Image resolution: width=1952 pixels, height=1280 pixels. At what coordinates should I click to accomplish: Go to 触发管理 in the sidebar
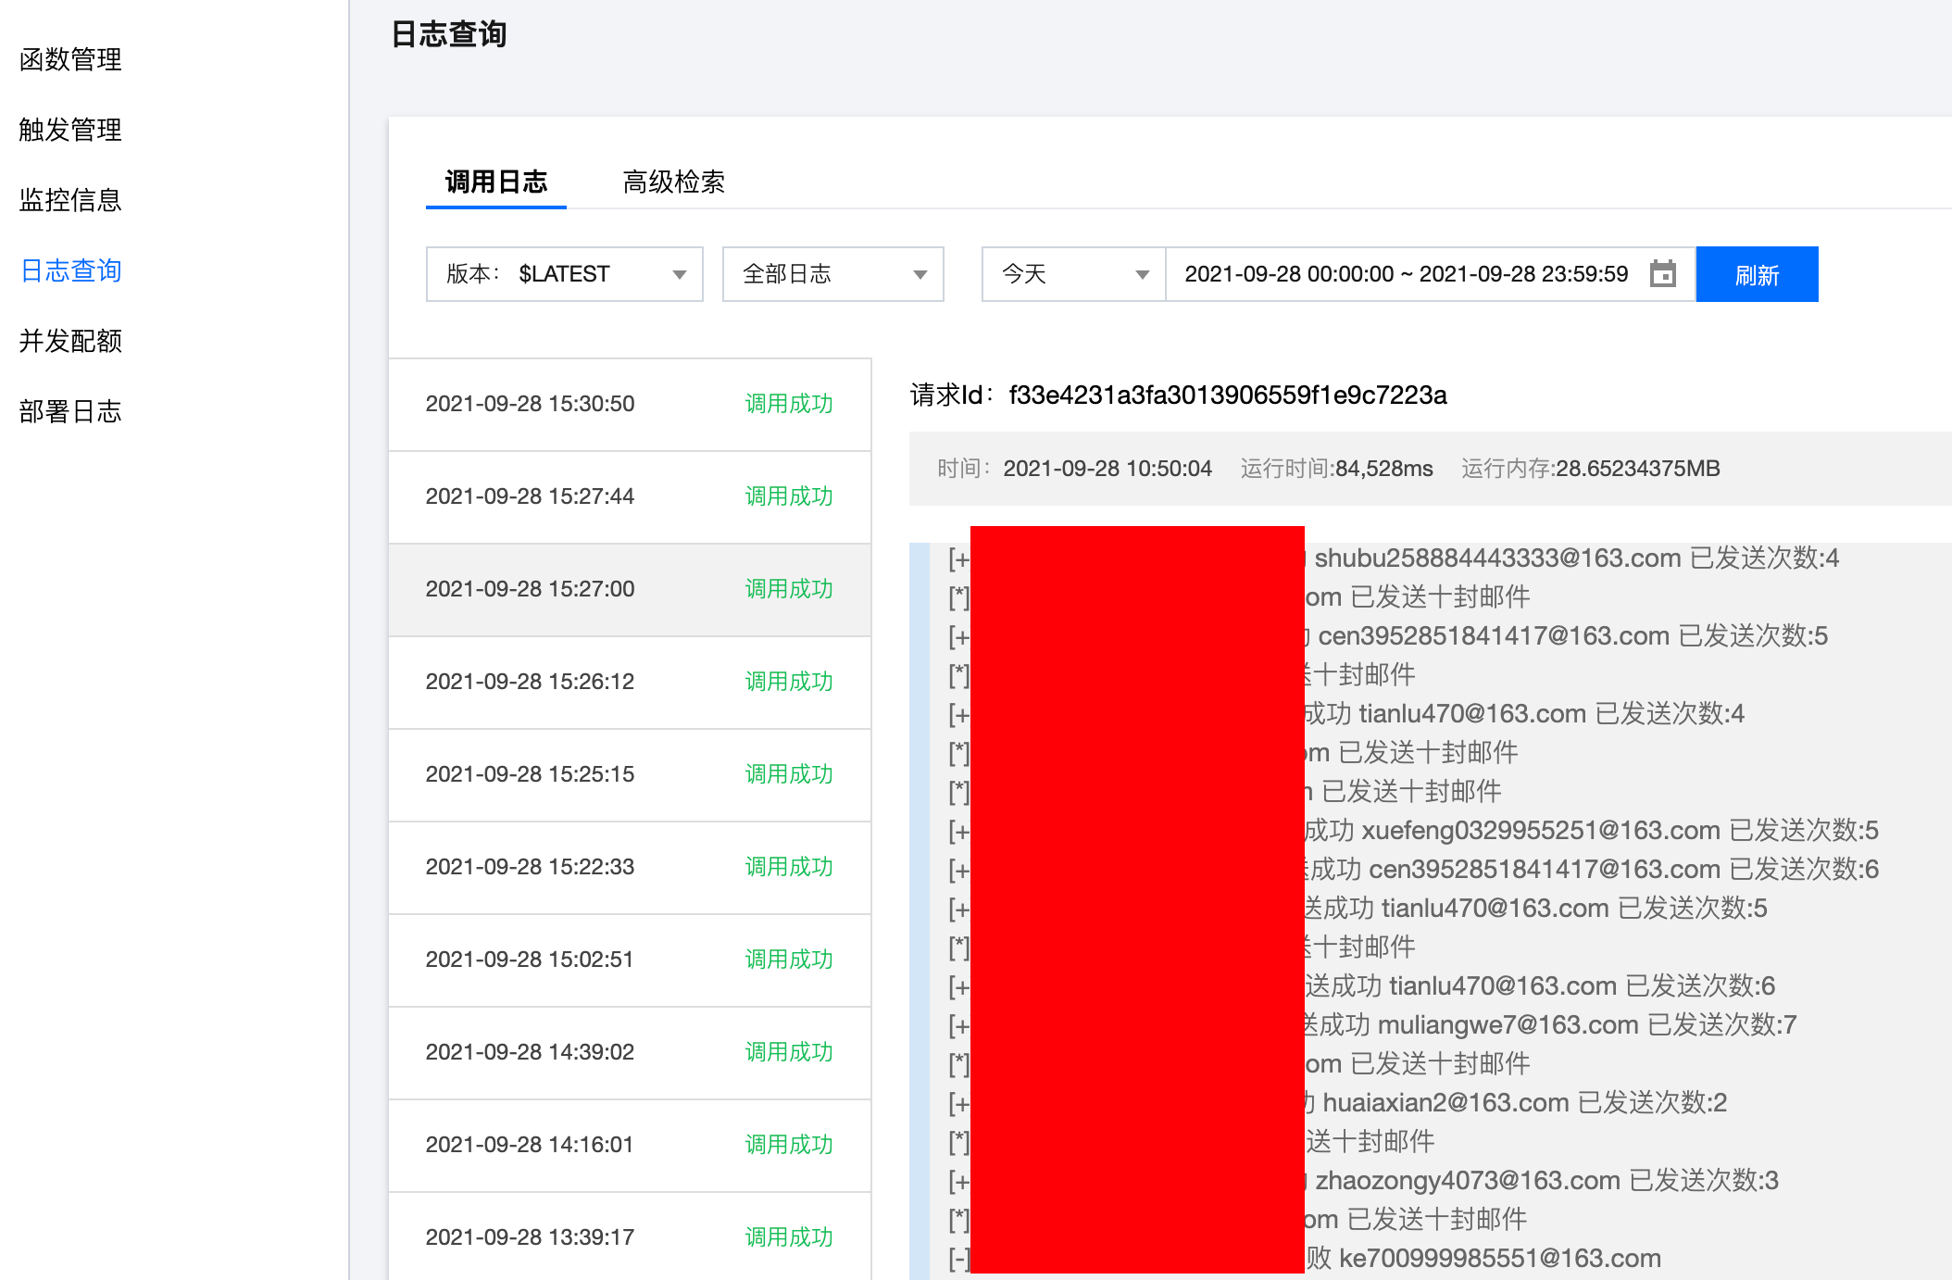pos(70,130)
